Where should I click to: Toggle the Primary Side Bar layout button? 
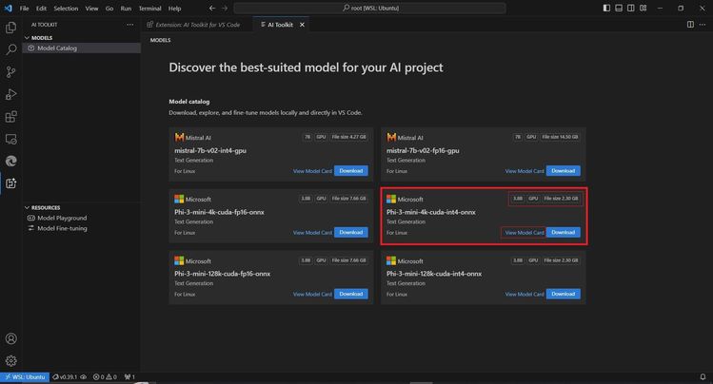(x=606, y=9)
